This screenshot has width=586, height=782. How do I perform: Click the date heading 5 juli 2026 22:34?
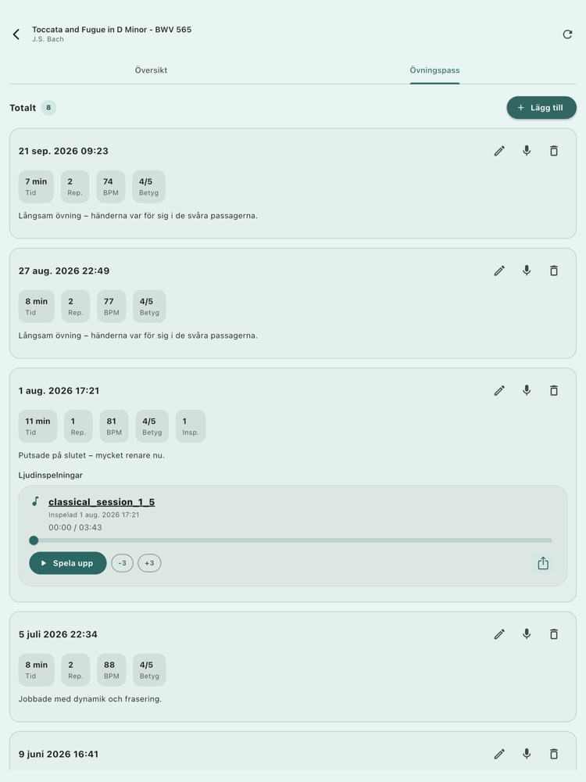pos(59,634)
